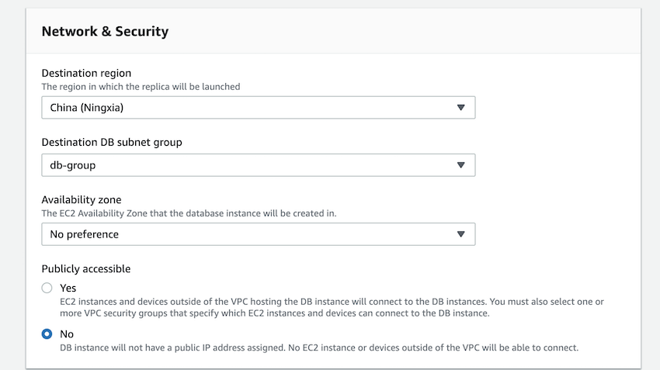
Task: Open the No preference availability zone dropdown
Action: 258,234
